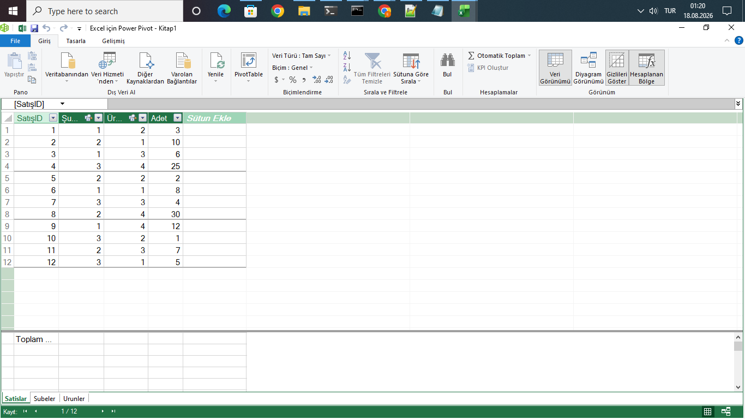
Task: Go to last record
Action: click(113, 411)
